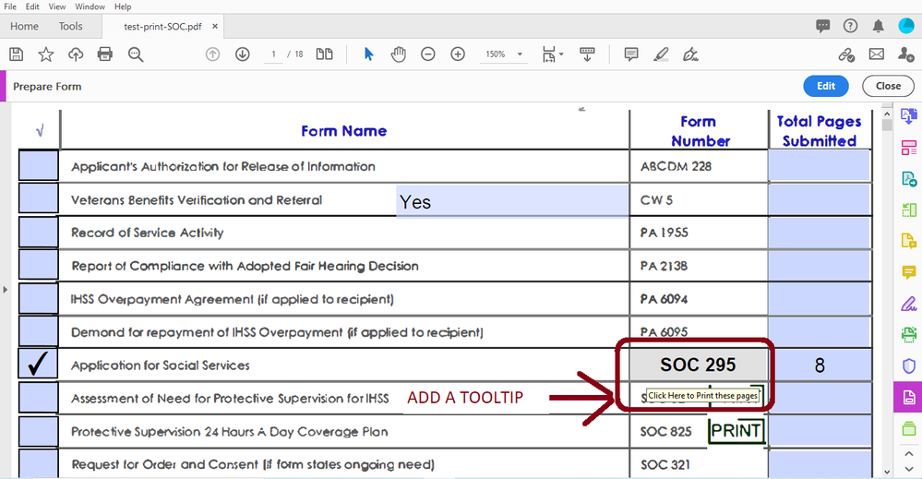Add a comment with the note icon

[x=631, y=54]
